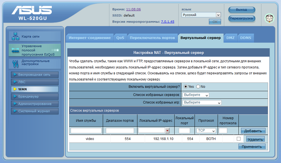Click the SSID value default

click(129, 15)
